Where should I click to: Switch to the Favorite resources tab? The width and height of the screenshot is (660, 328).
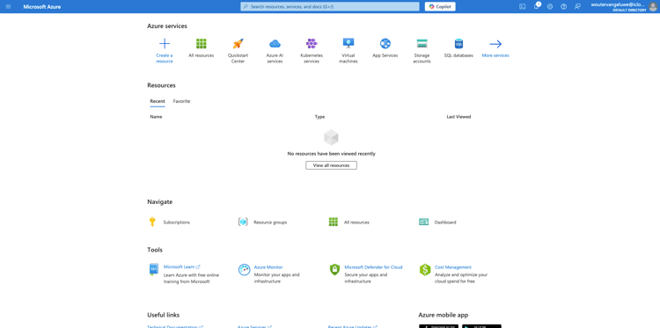[181, 101]
